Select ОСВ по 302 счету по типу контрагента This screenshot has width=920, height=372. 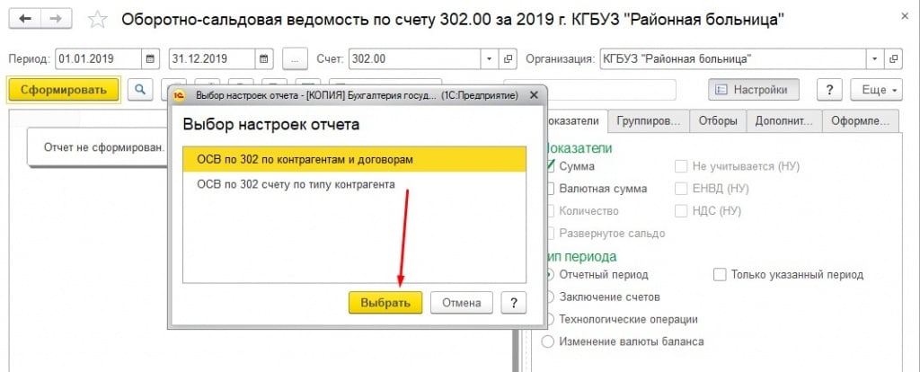coord(296,184)
